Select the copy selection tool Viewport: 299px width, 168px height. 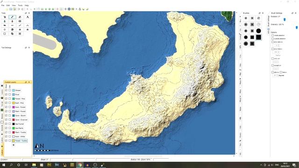pos(12,34)
